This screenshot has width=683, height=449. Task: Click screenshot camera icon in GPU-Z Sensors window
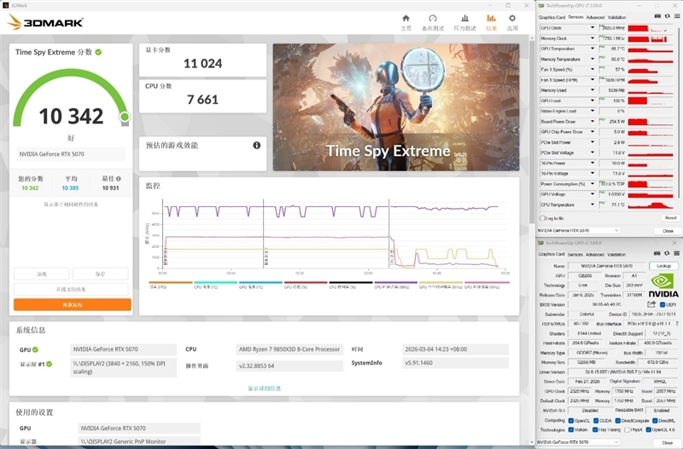(657, 16)
